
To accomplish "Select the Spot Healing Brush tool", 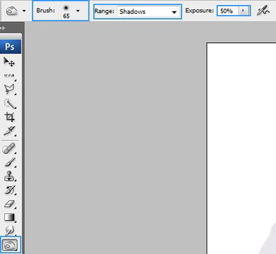I will pyautogui.click(x=9, y=148).
